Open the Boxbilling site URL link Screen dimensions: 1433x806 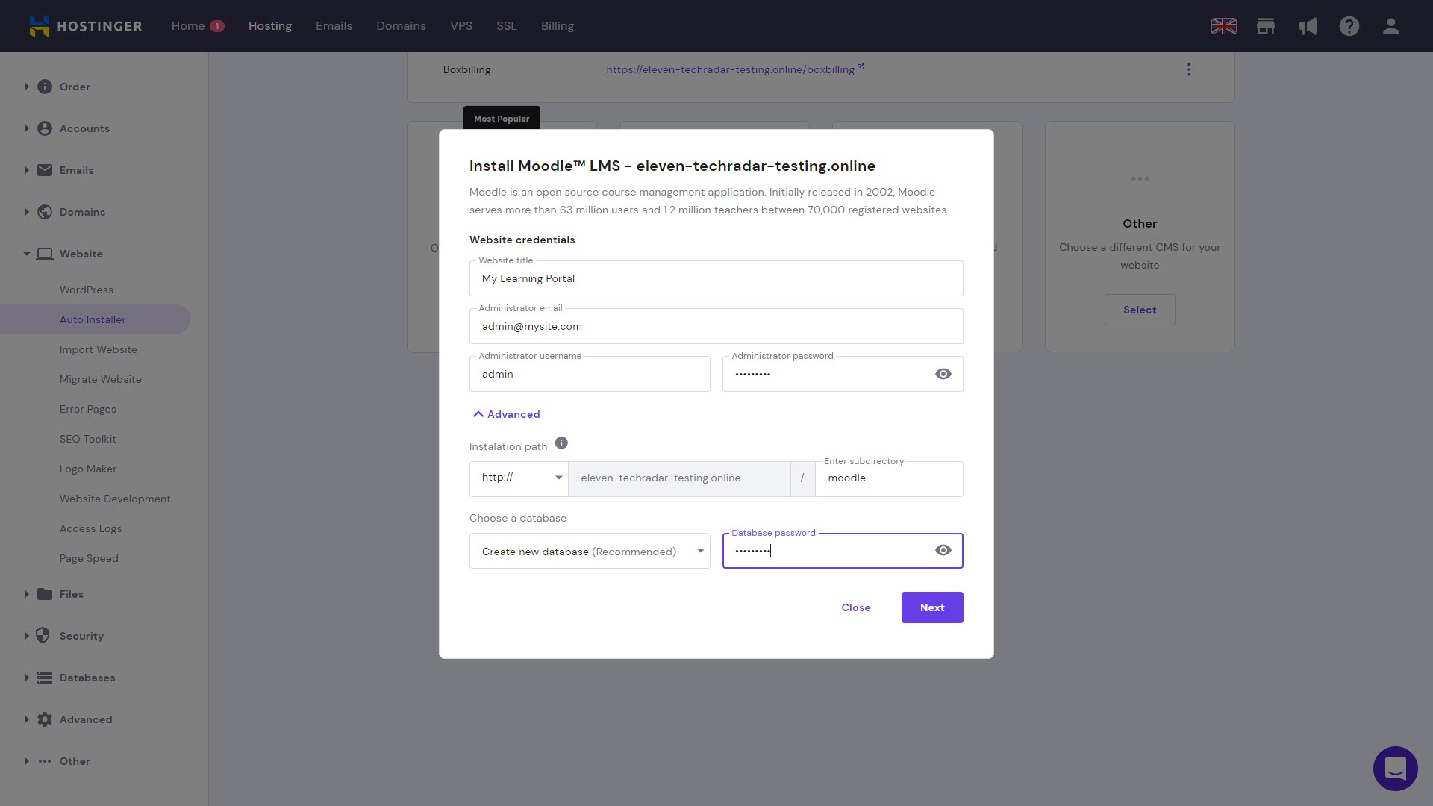[730, 69]
